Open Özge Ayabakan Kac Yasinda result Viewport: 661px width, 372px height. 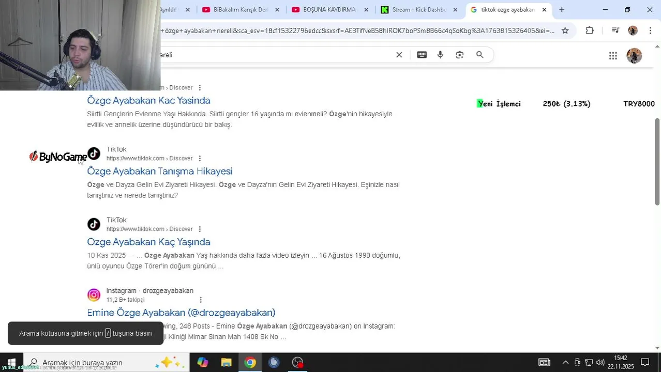[148, 101]
